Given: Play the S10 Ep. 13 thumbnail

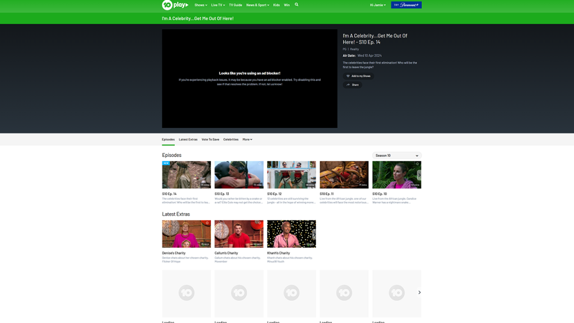Looking at the screenshot, I should 239,175.
